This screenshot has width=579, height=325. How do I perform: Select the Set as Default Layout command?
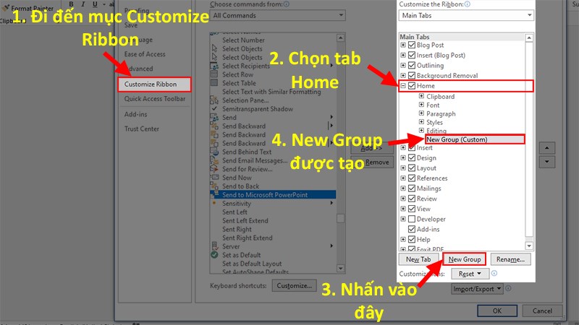click(252, 264)
